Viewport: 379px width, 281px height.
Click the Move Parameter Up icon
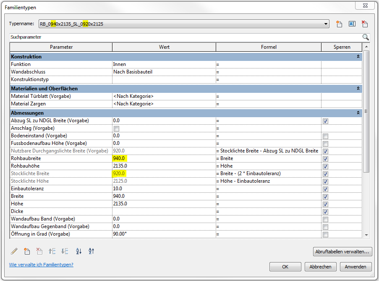pos(52,251)
